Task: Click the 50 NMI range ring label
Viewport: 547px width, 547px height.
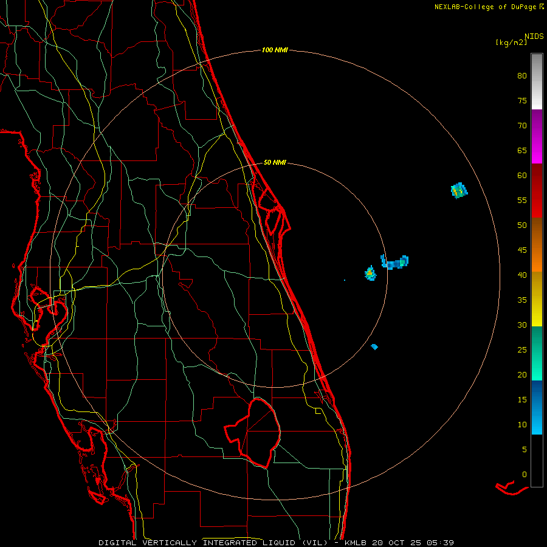Action: (275, 162)
